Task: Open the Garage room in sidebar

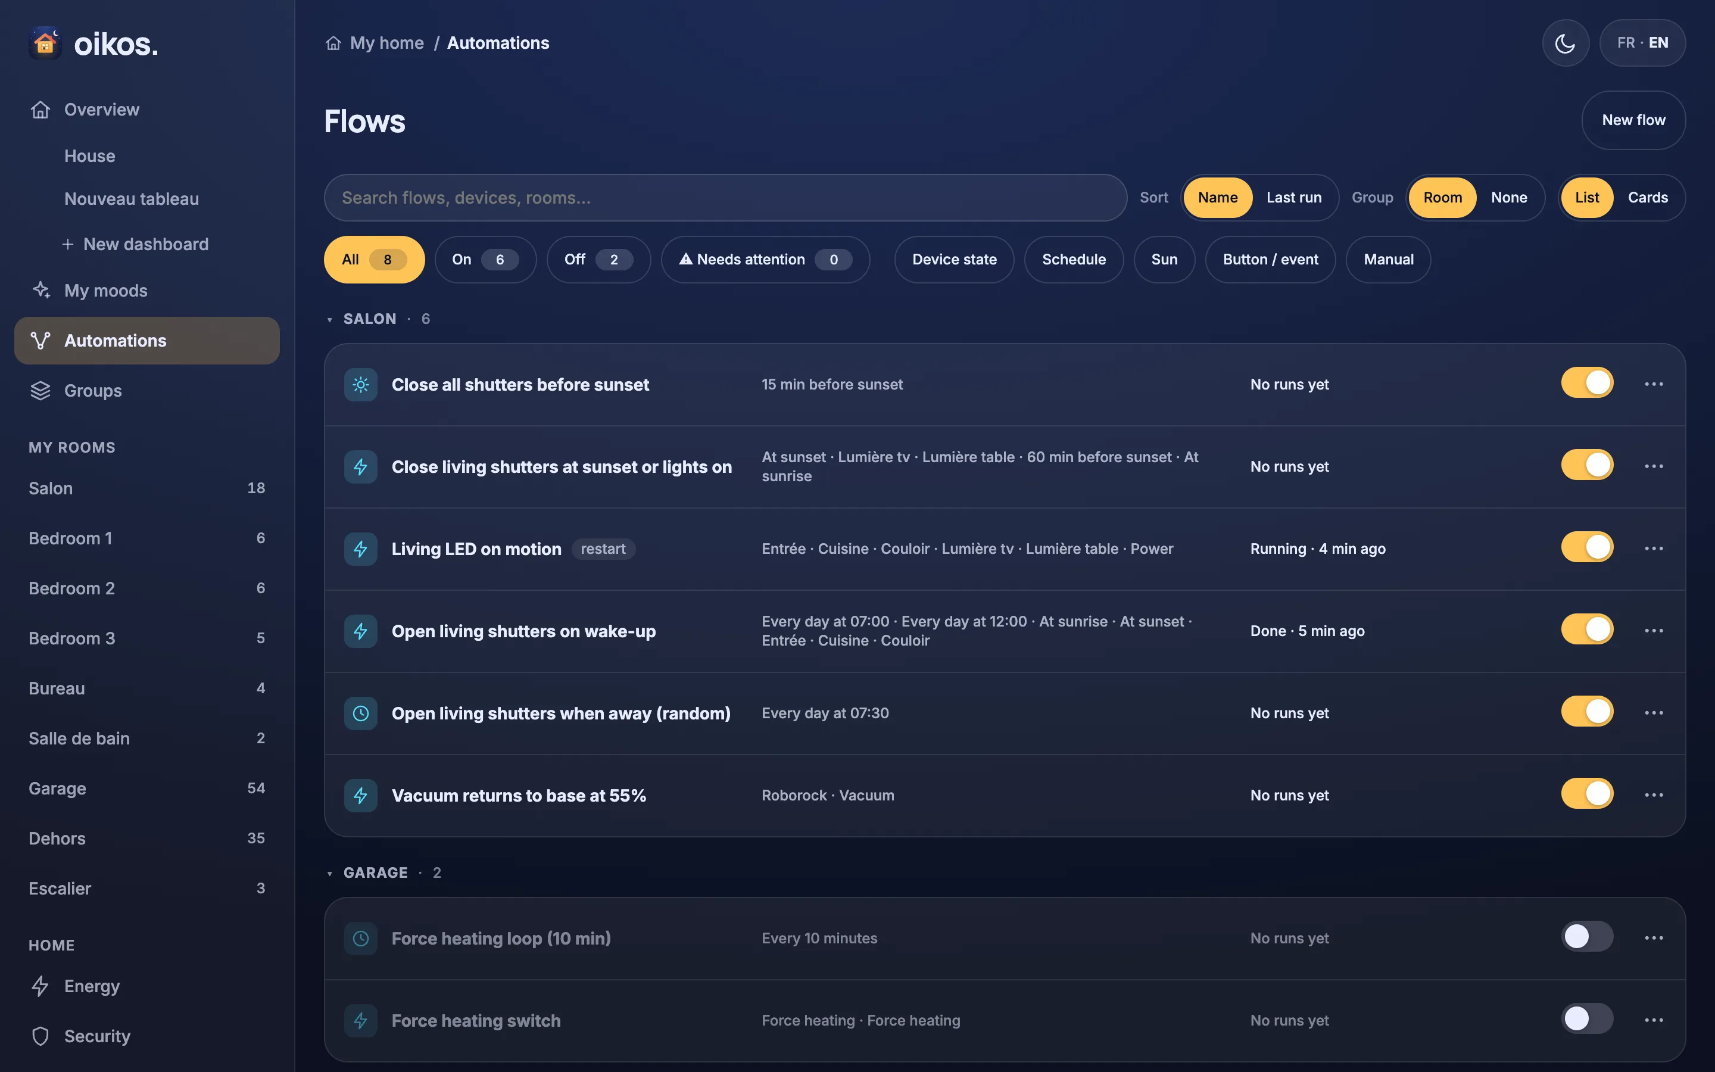Action: click(146, 789)
